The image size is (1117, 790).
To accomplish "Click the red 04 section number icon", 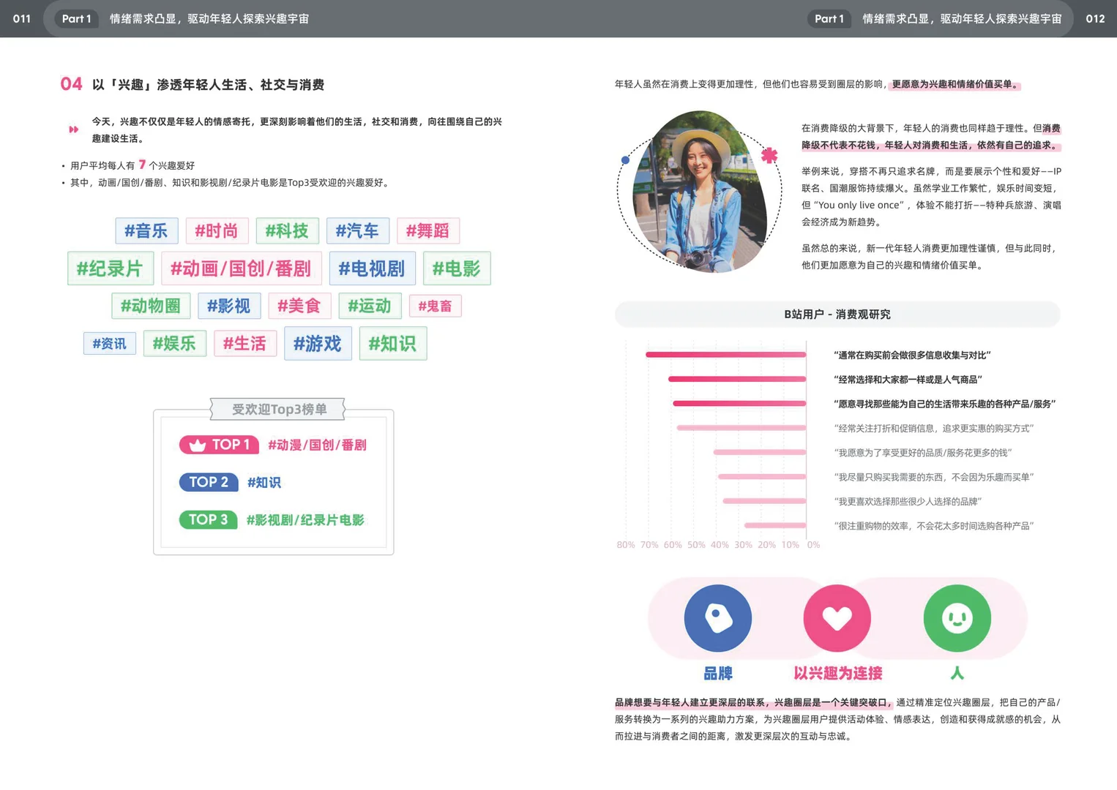I will click(71, 83).
